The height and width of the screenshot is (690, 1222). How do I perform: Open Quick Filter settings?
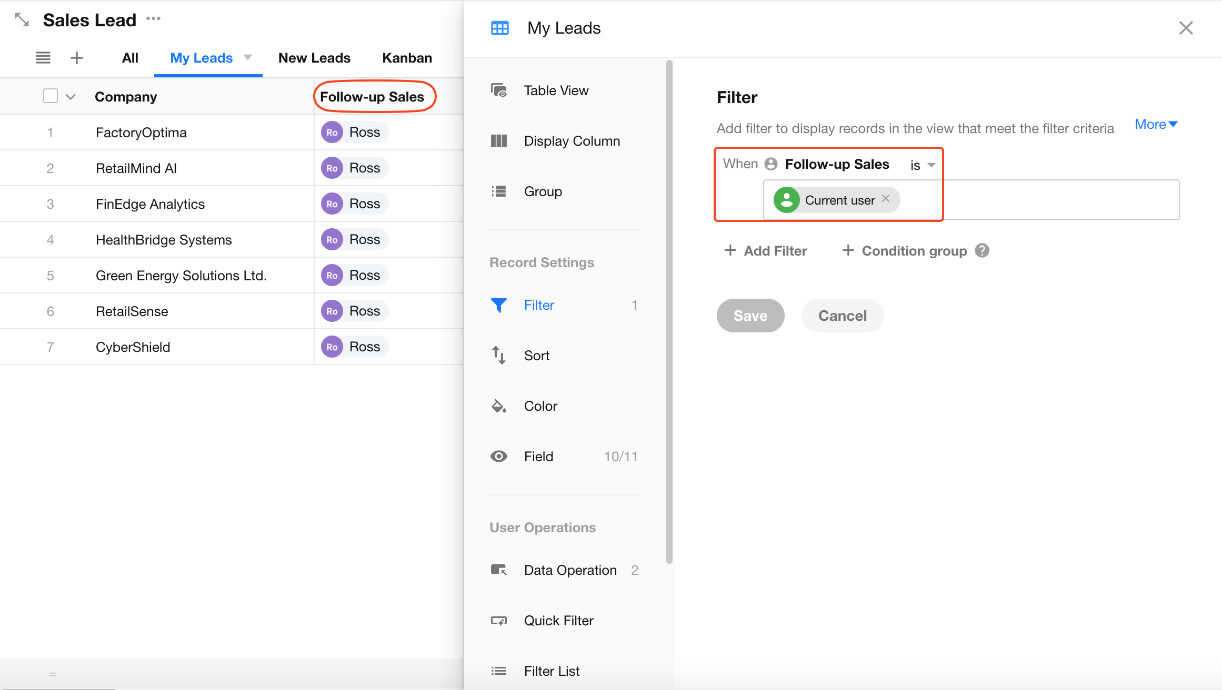click(x=558, y=621)
